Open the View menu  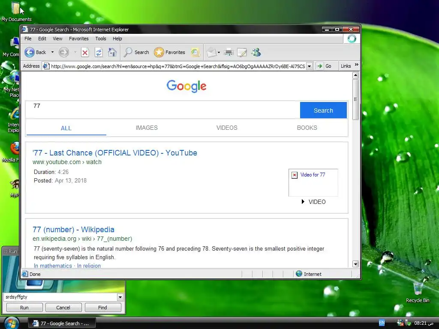tap(57, 39)
